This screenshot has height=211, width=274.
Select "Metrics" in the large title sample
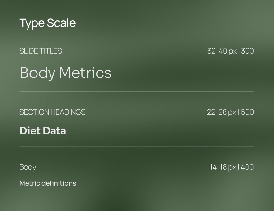(x=85, y=73)
